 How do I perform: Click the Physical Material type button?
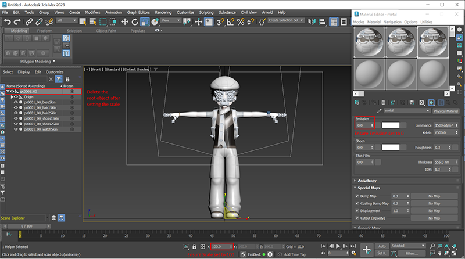point(447,111)
